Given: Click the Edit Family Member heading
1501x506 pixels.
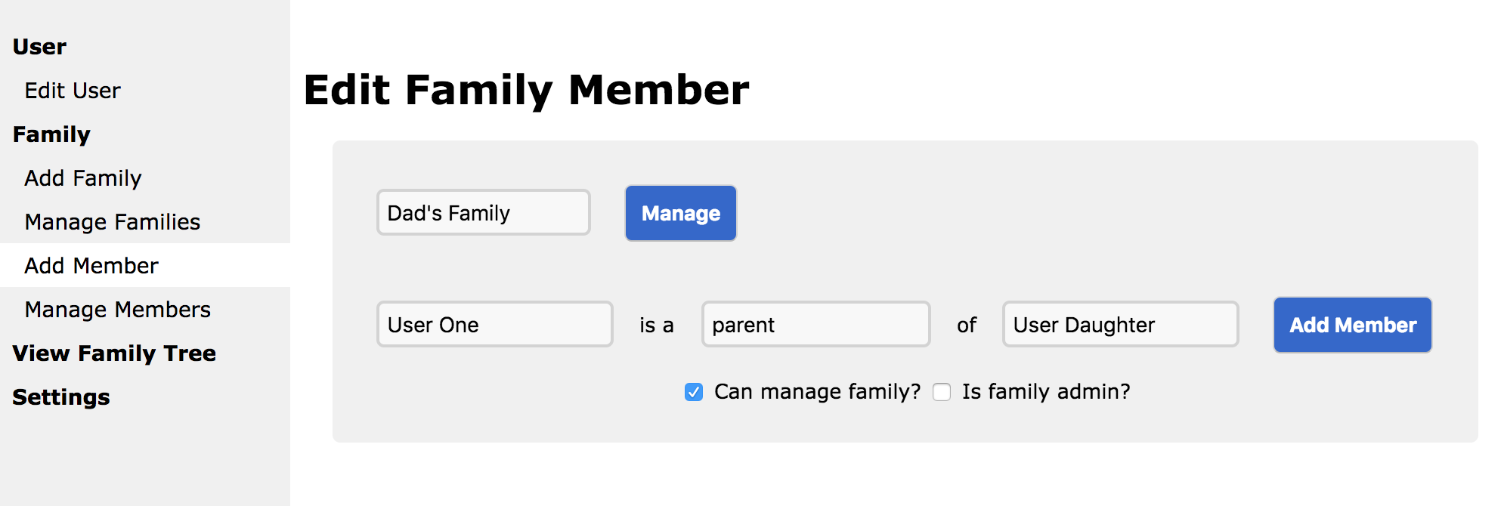Looking at the screenshot, I should pyautogui.click(x=526, y=90).
